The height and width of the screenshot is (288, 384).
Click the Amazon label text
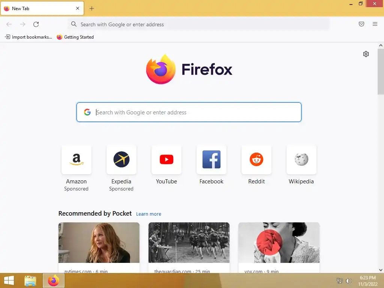click(x=76, y=181)
